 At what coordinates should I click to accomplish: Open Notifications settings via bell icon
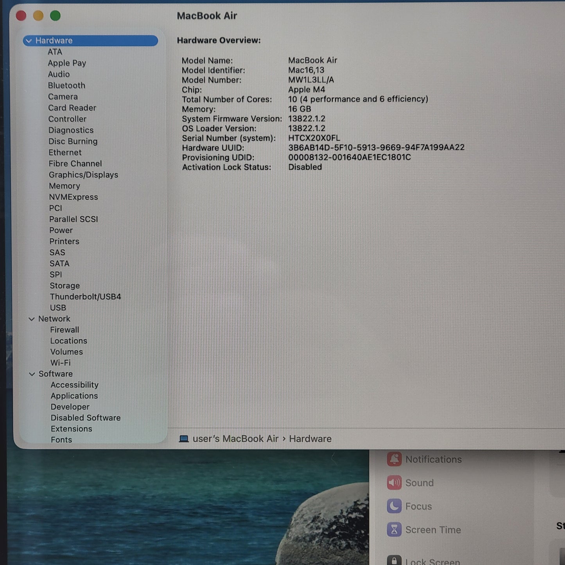[x=395, y=459]
